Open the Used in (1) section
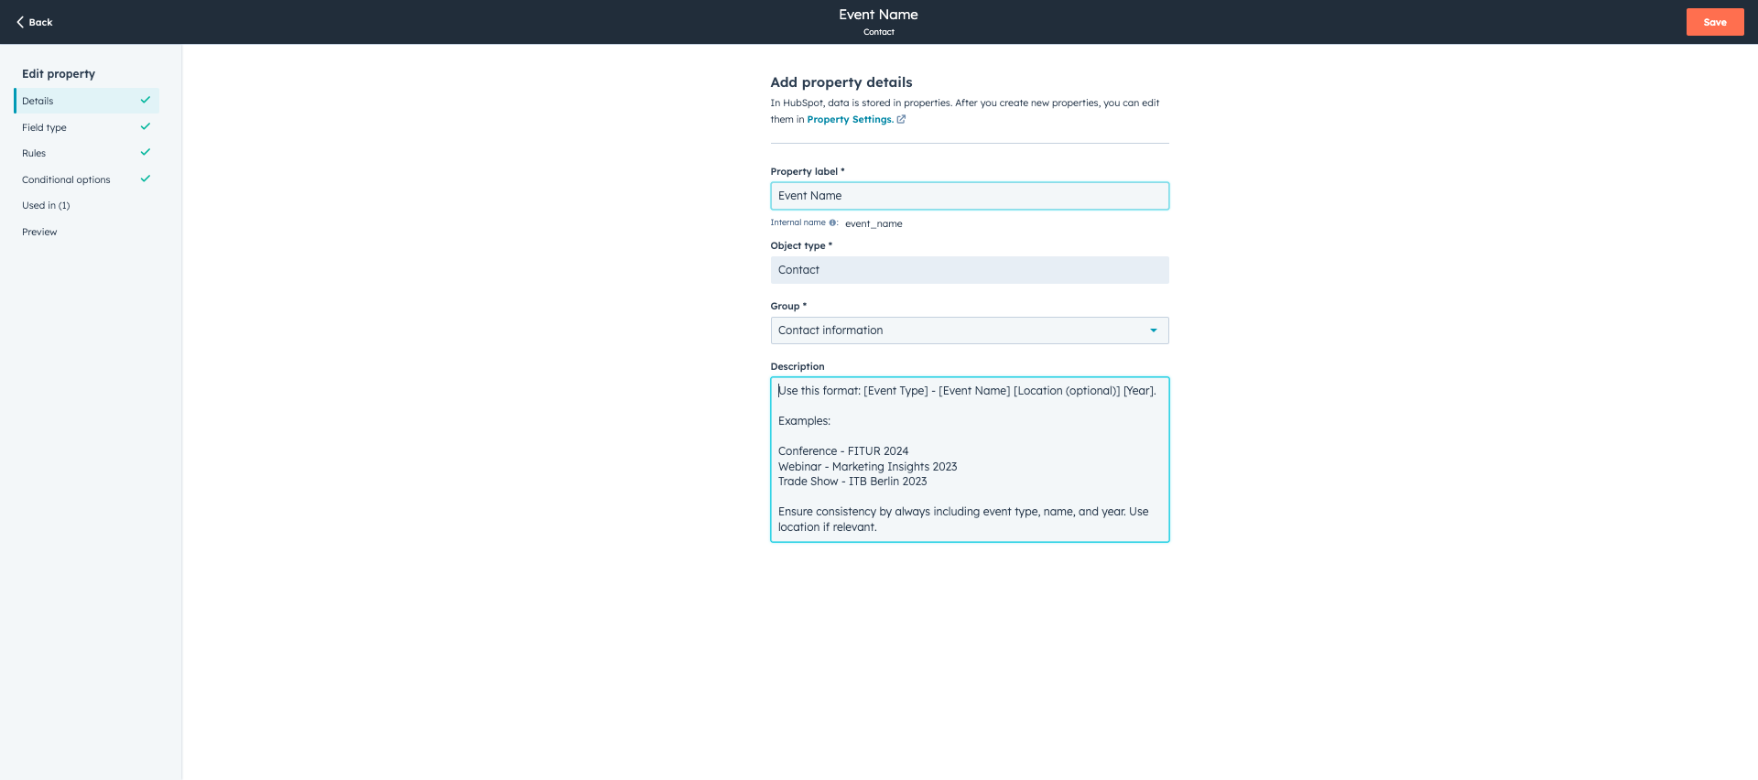 [x=87, y=205]
